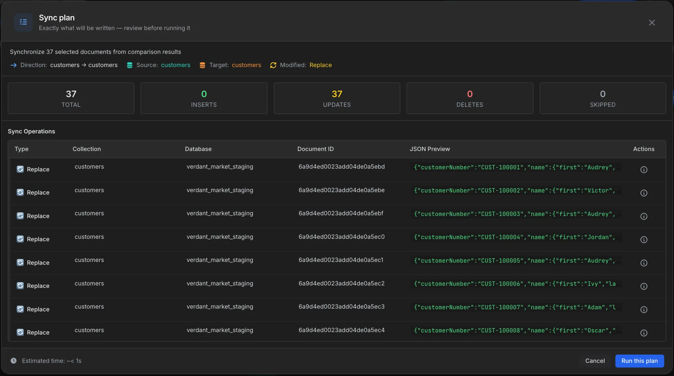
Task: Click Replace icon in row ending 5ebf
Action: [x=20, y=216]
